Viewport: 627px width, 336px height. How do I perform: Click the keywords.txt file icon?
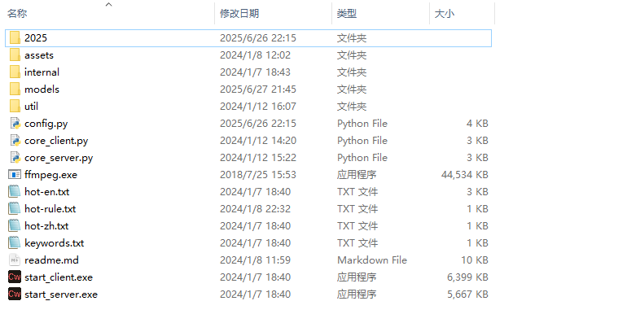click(15, 243)
